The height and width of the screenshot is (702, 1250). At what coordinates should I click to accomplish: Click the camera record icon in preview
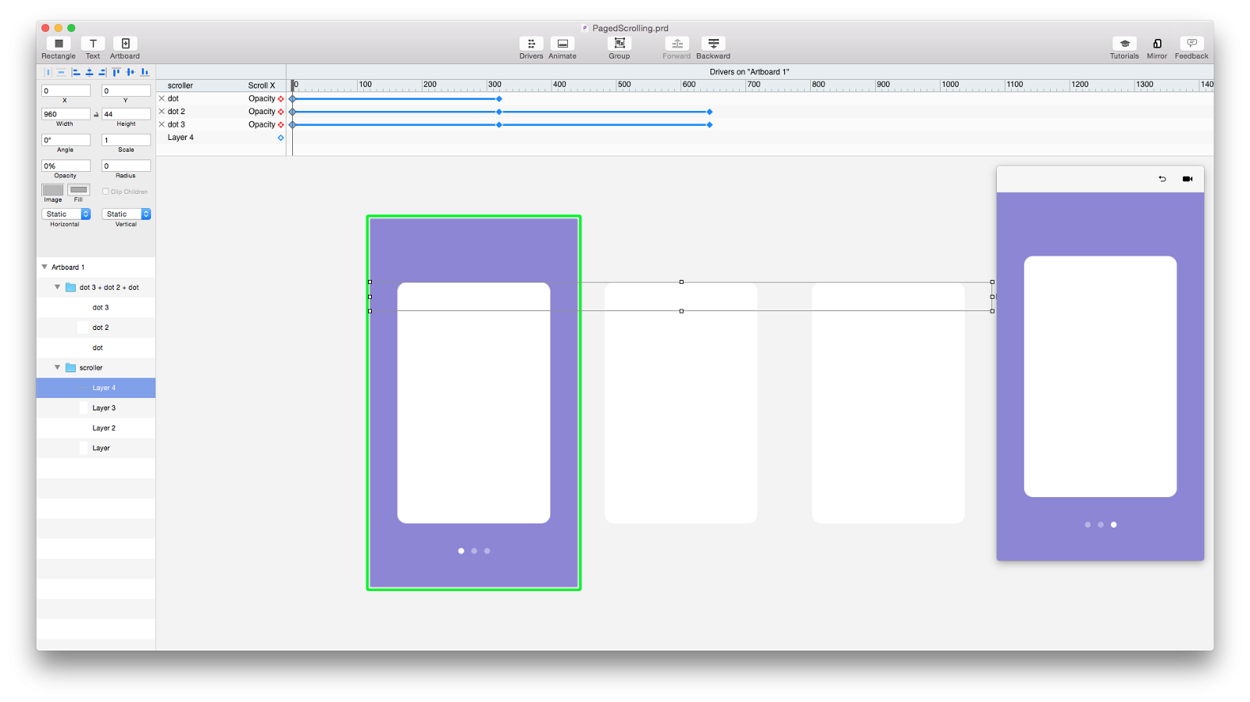(1187, 179)
